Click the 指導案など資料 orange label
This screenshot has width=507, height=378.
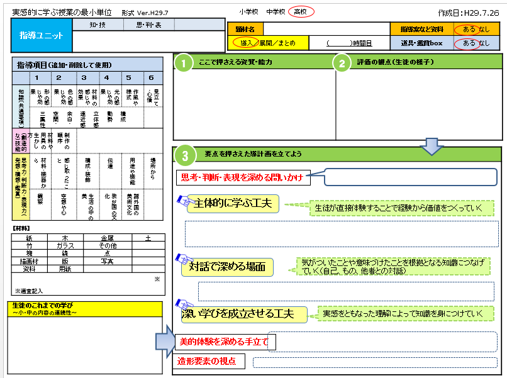(422, 29)
